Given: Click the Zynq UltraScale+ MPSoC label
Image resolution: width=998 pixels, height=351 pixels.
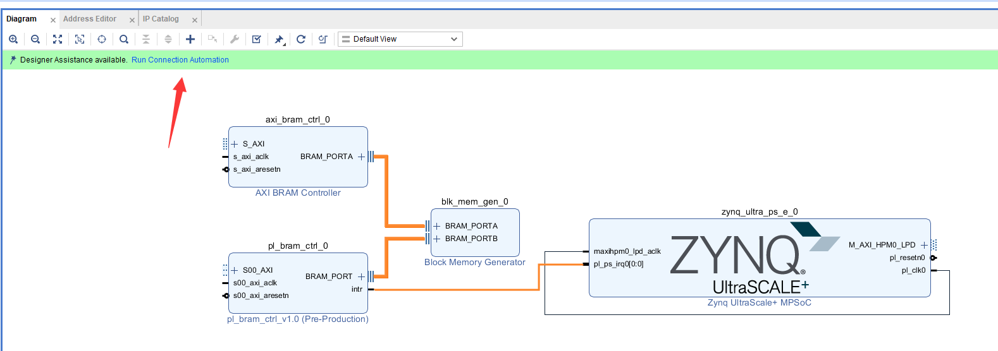Looking at the screenshot, I should point(760,302).
